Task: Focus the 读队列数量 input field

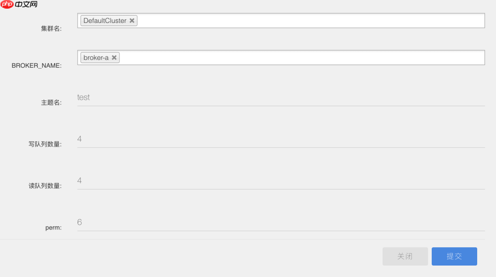Action: tap(281, 181)
